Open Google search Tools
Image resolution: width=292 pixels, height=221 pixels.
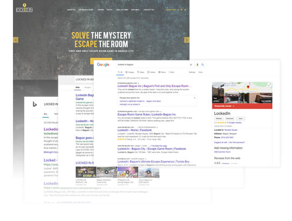point(200,72)
